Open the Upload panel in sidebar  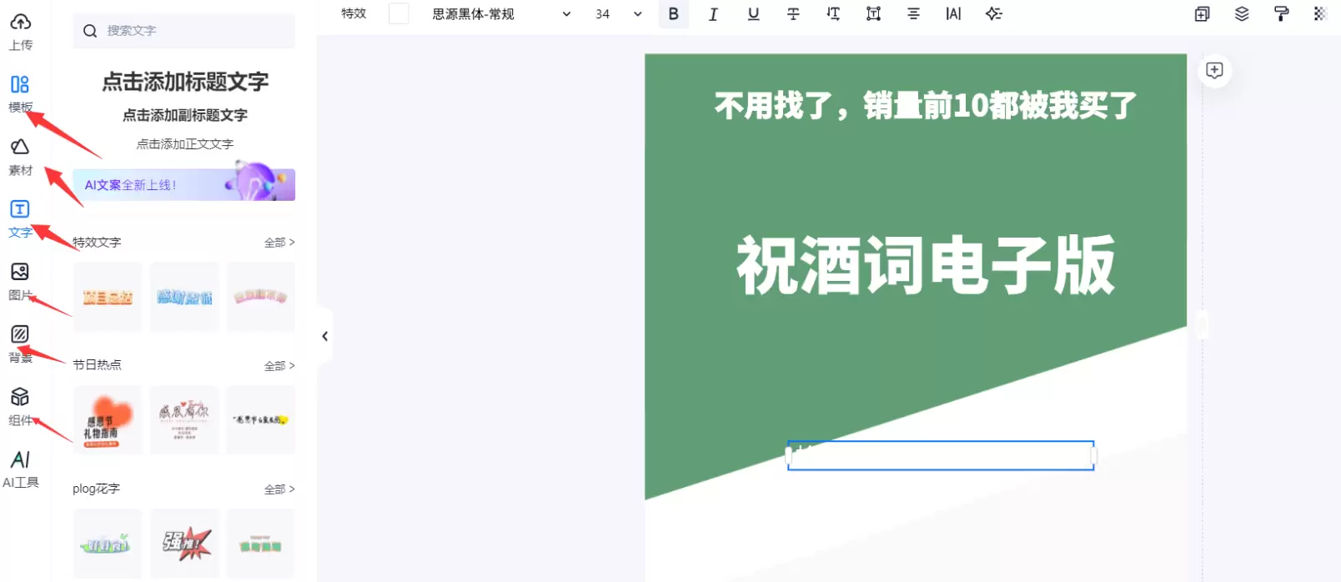tap(21, 32)
